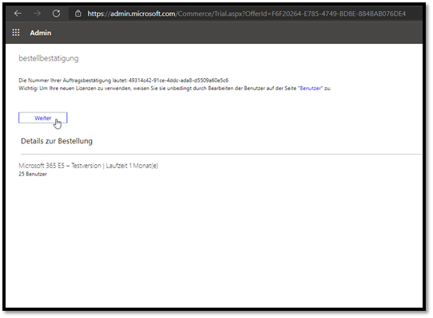433x318 pixels.
Task: Reload the page with the refresh icon
Action: pyautogui.click(x=57, y=14)
